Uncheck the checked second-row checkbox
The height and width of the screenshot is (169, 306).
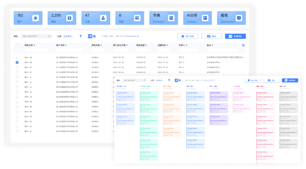[x=17, y=62]
